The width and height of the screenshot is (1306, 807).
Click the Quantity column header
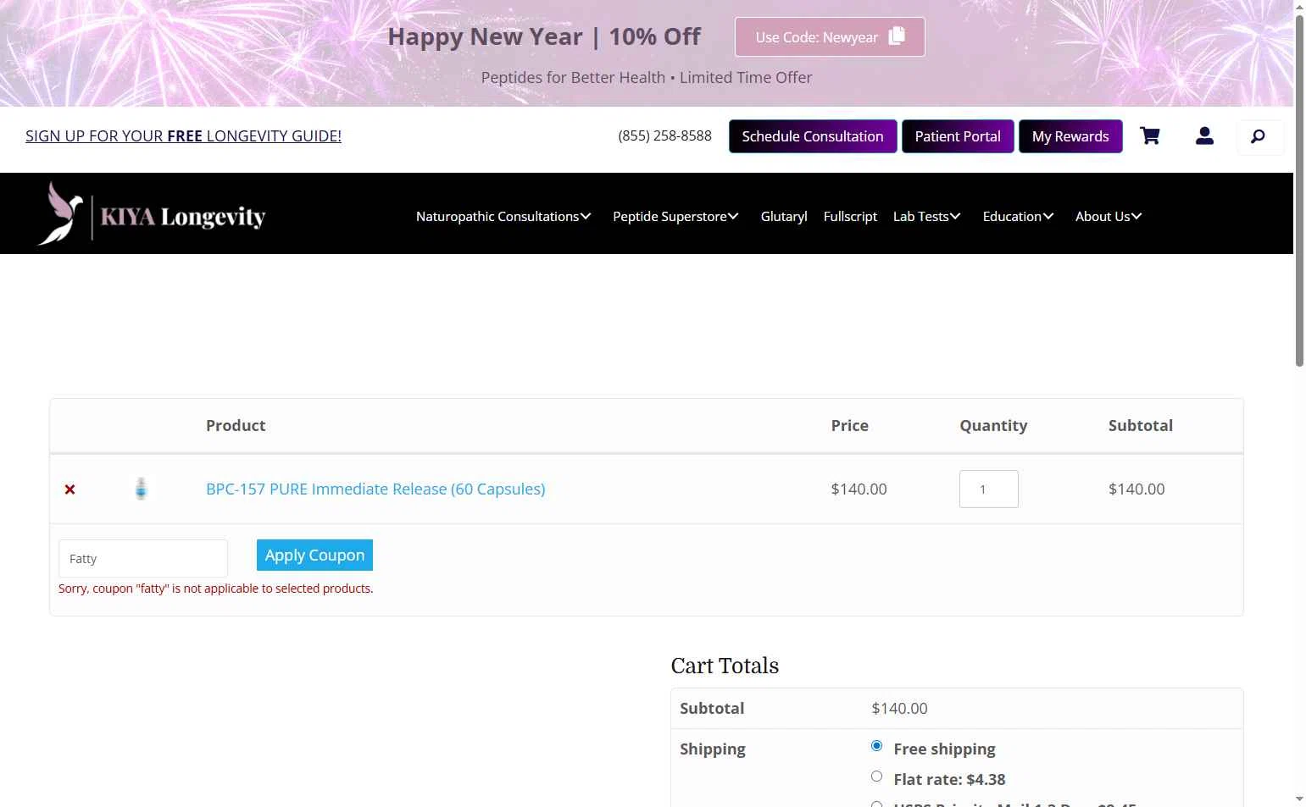pyautogui.click(x=993, y=426)
